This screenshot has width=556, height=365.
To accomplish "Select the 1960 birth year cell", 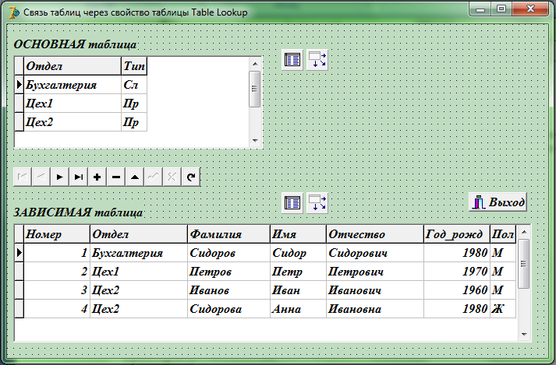I will click(457, 290).
